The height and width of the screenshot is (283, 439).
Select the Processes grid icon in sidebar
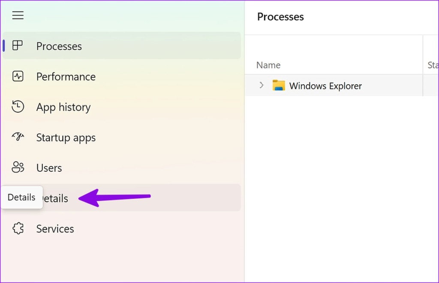coord(18,46)
